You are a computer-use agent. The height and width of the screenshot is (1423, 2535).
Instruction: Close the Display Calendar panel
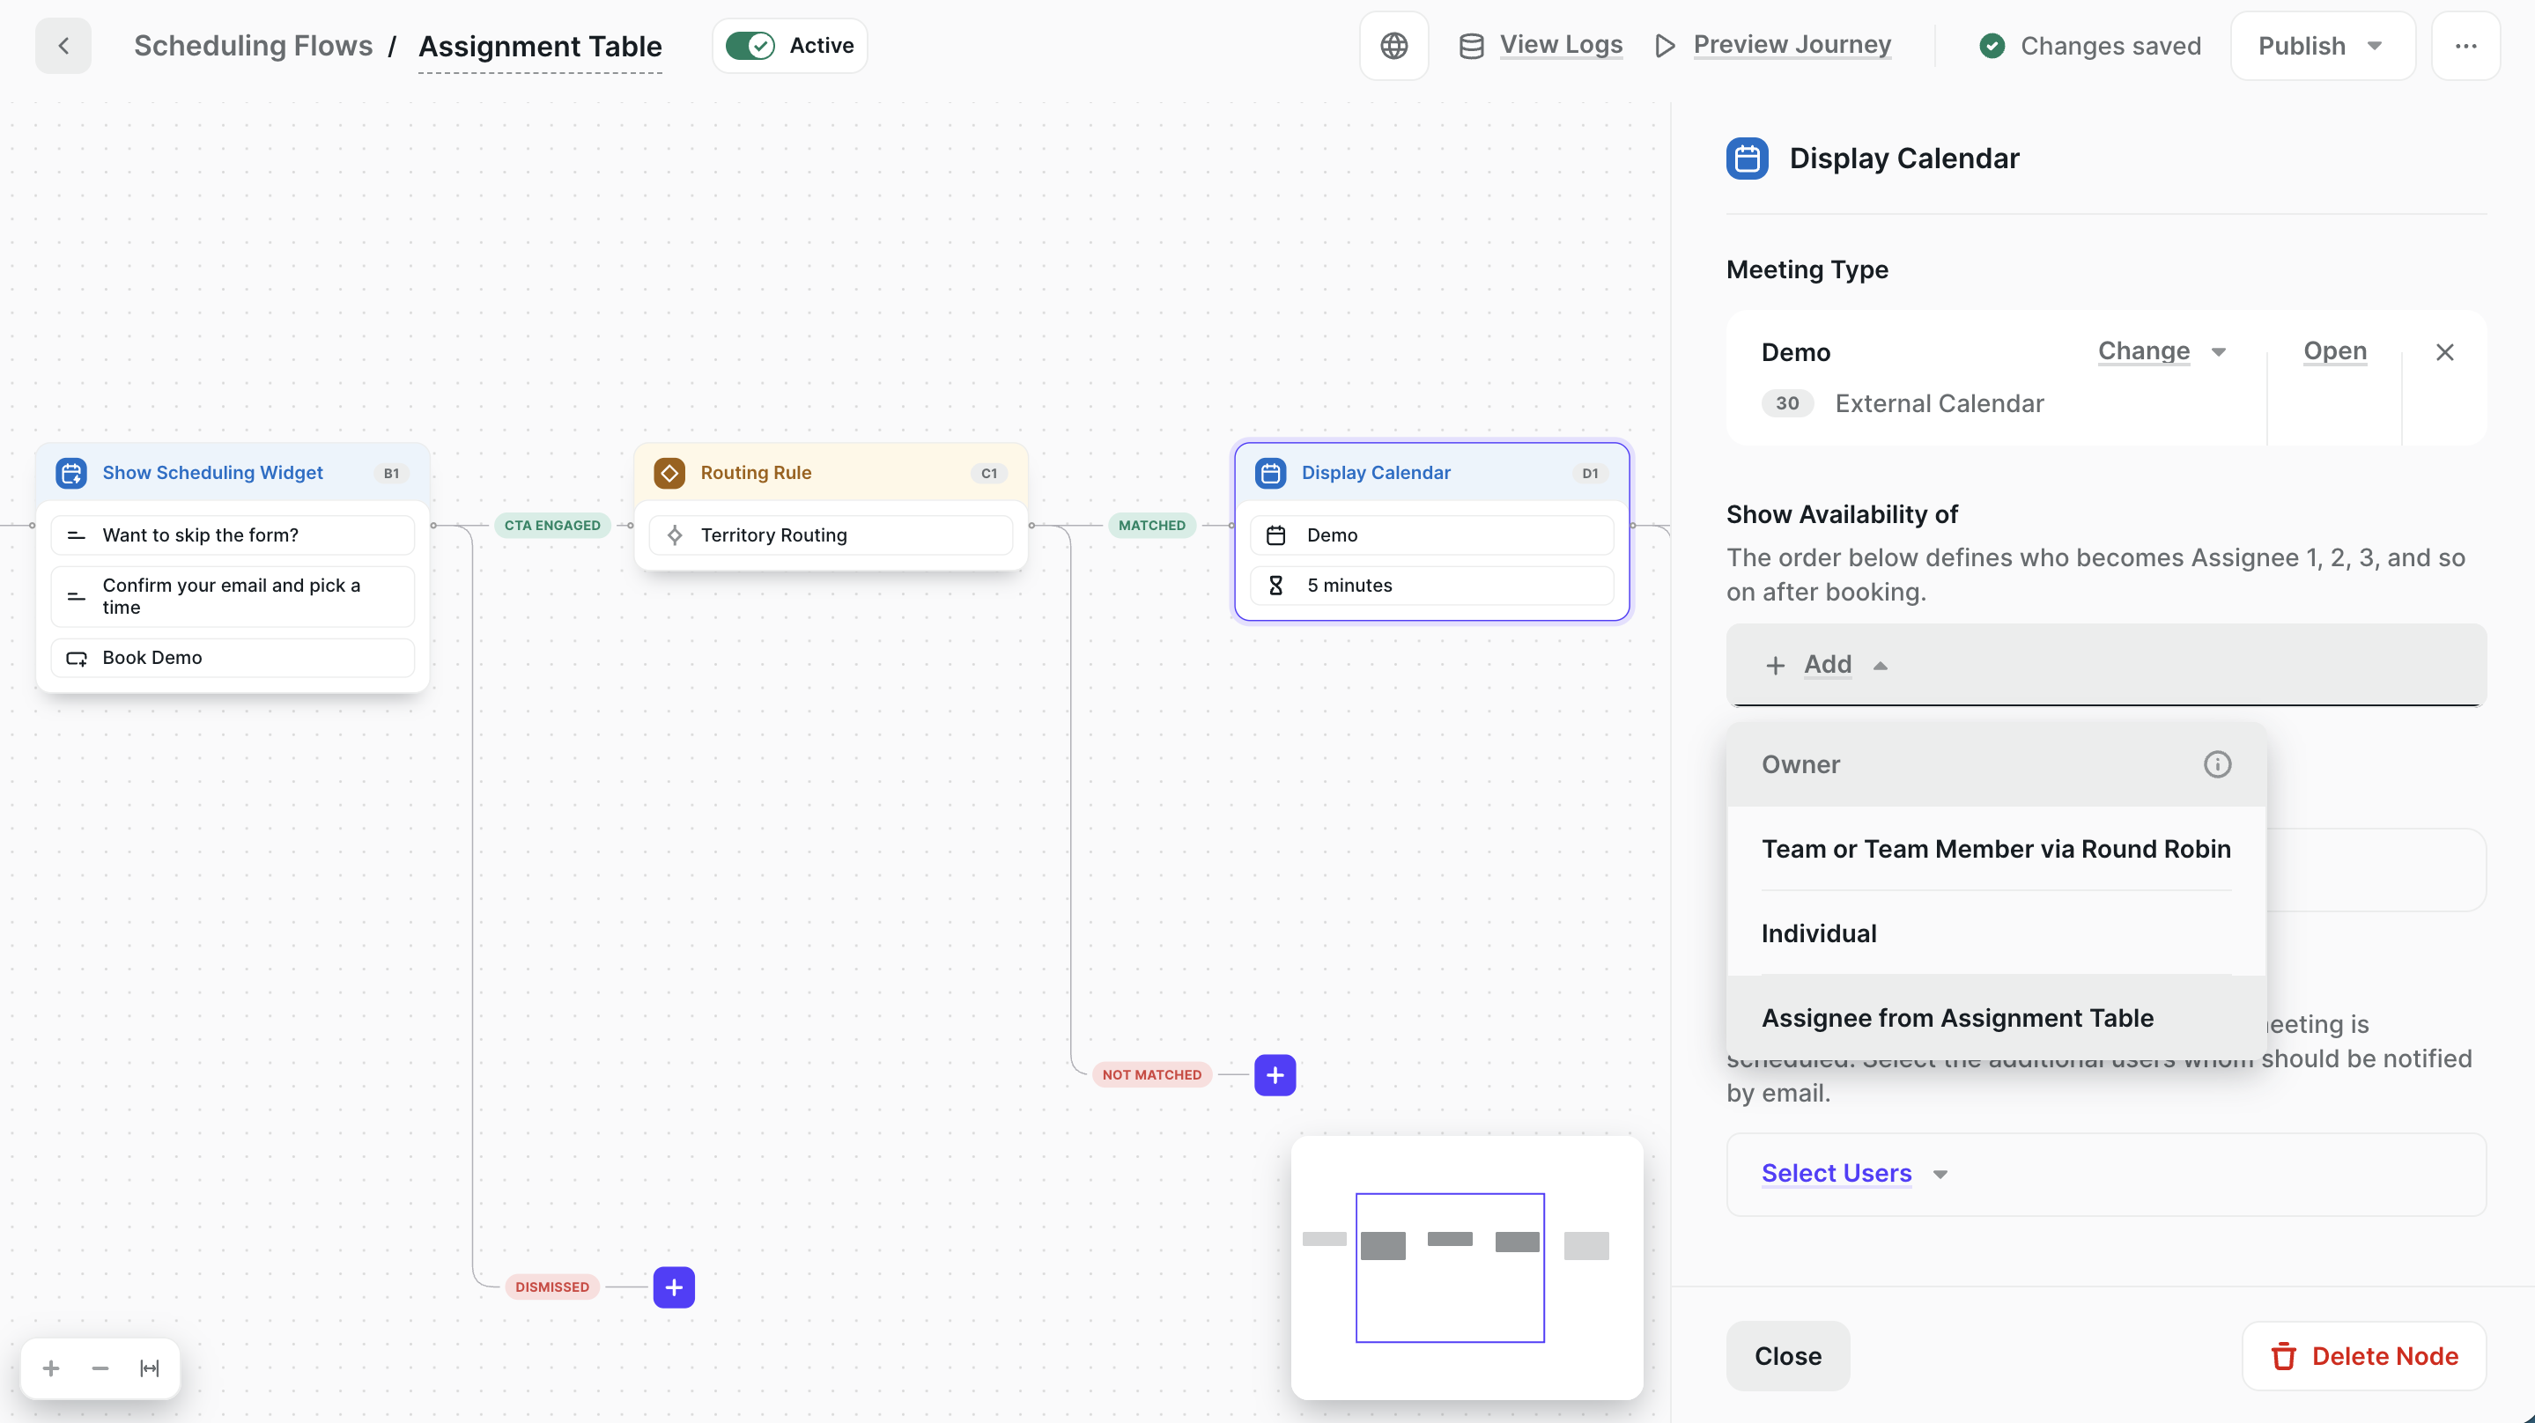(x=1787, y=1356)
